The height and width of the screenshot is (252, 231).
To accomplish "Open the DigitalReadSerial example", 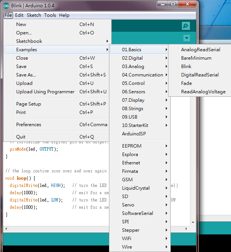I will click(x=200, y=75).
